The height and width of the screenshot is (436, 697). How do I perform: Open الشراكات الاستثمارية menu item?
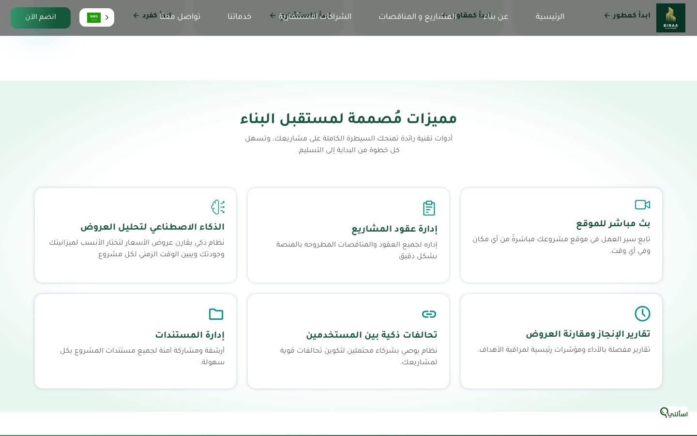click(315, 16)
